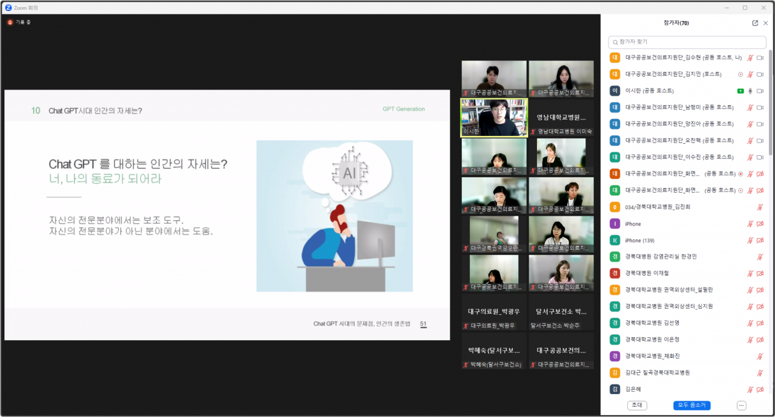775x417 pixels.
Task: Select the 영남대학교병원 이미숙 video tile
Action: (x=561, y=117)
